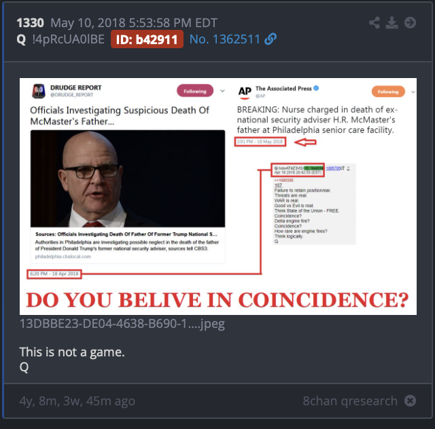The height and width of the screenshot is (429, 435).
Task: Click the 8chan qresearch board label
Action: (x=350, y=400)
